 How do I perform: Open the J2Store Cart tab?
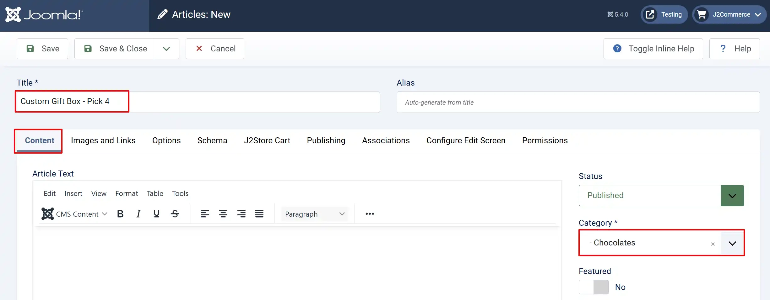[x=267, y=140]
